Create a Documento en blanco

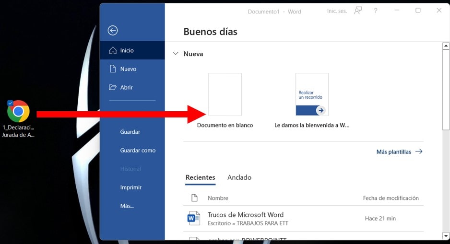coord(225,95)
